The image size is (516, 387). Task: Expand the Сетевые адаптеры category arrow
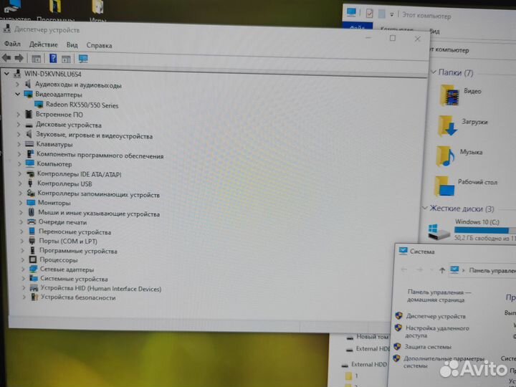point(23,269)
